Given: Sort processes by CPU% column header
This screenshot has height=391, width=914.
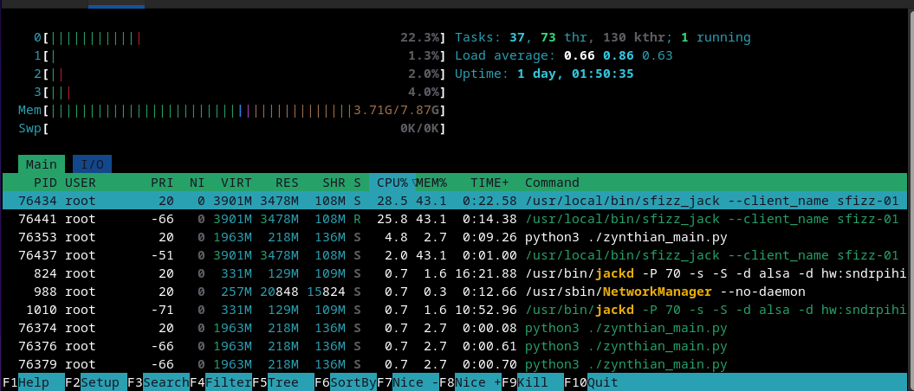Looking at the screenshot, I should [x=392, y=183].
